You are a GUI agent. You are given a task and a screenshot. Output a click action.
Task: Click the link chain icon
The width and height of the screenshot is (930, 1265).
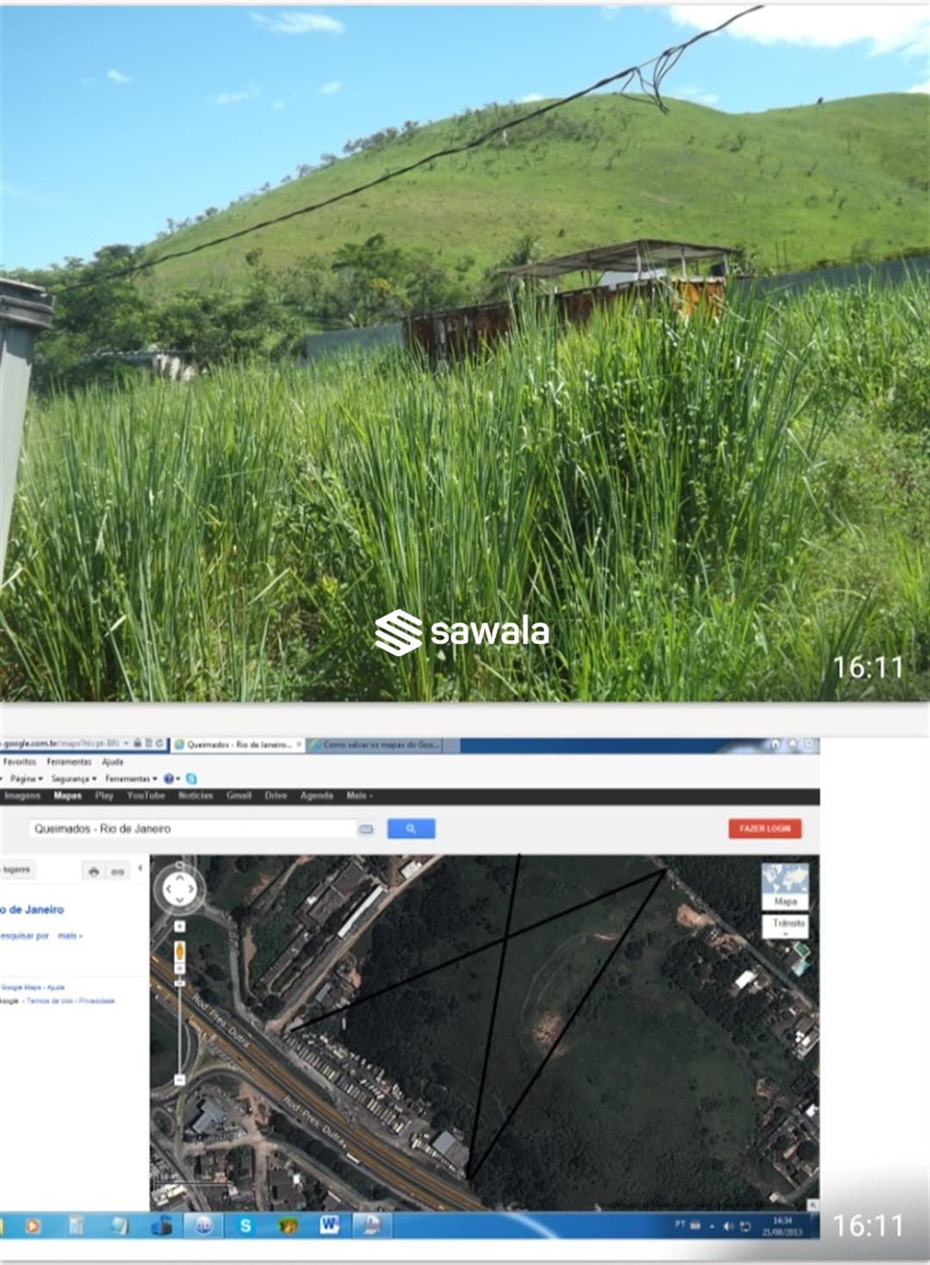pyautogui.click(x=118, y=871)
